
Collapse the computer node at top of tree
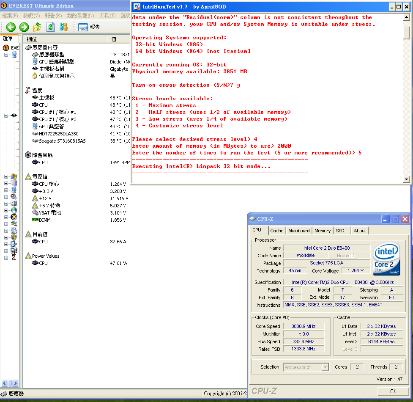pyautogui.click(x=6, y=55)
